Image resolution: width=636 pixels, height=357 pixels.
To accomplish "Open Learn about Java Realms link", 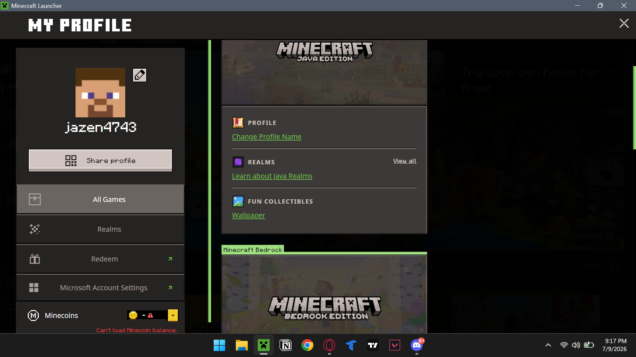I will point(272,176).
